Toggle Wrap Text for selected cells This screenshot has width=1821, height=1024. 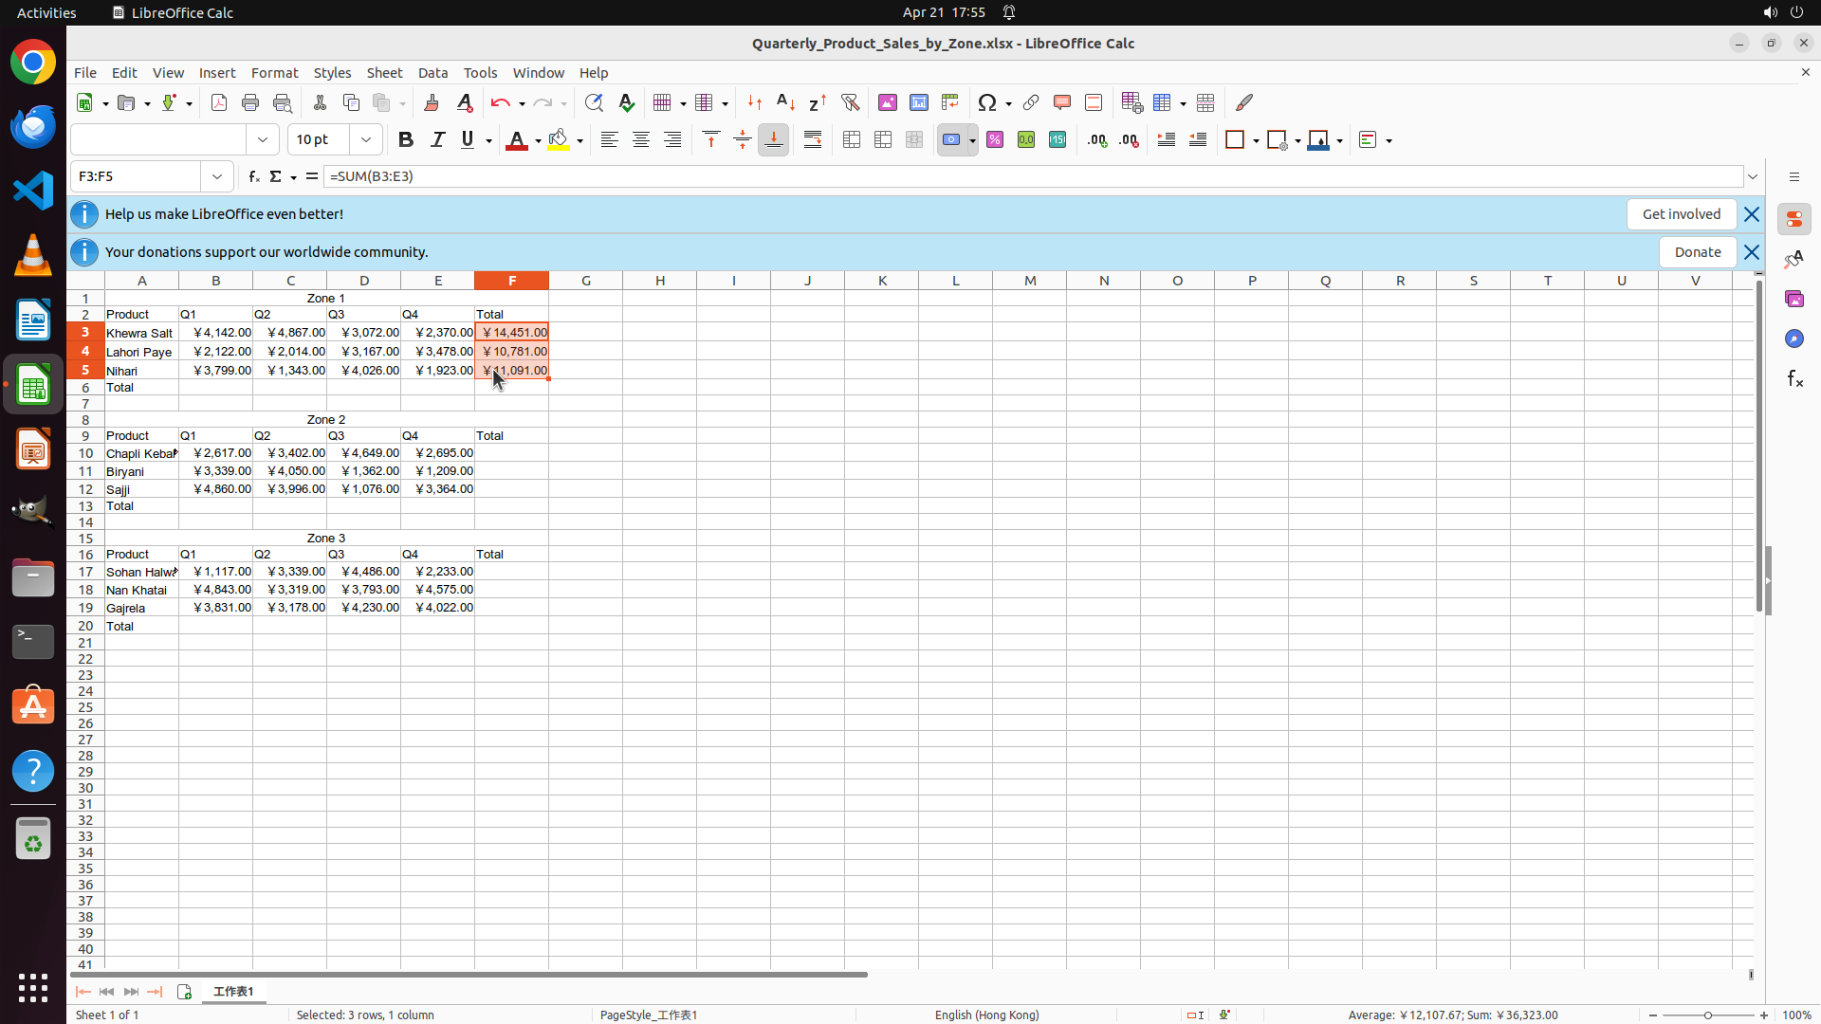point(813,140)
